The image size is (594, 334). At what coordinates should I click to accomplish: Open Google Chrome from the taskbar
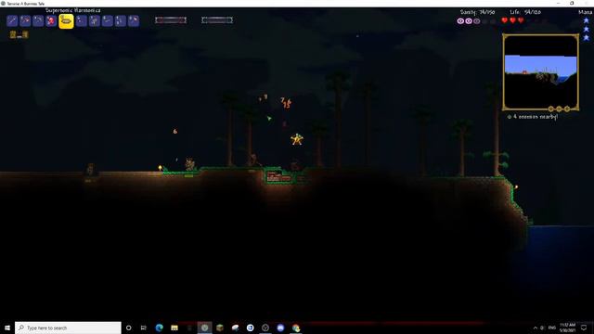(x=296, y=328)
